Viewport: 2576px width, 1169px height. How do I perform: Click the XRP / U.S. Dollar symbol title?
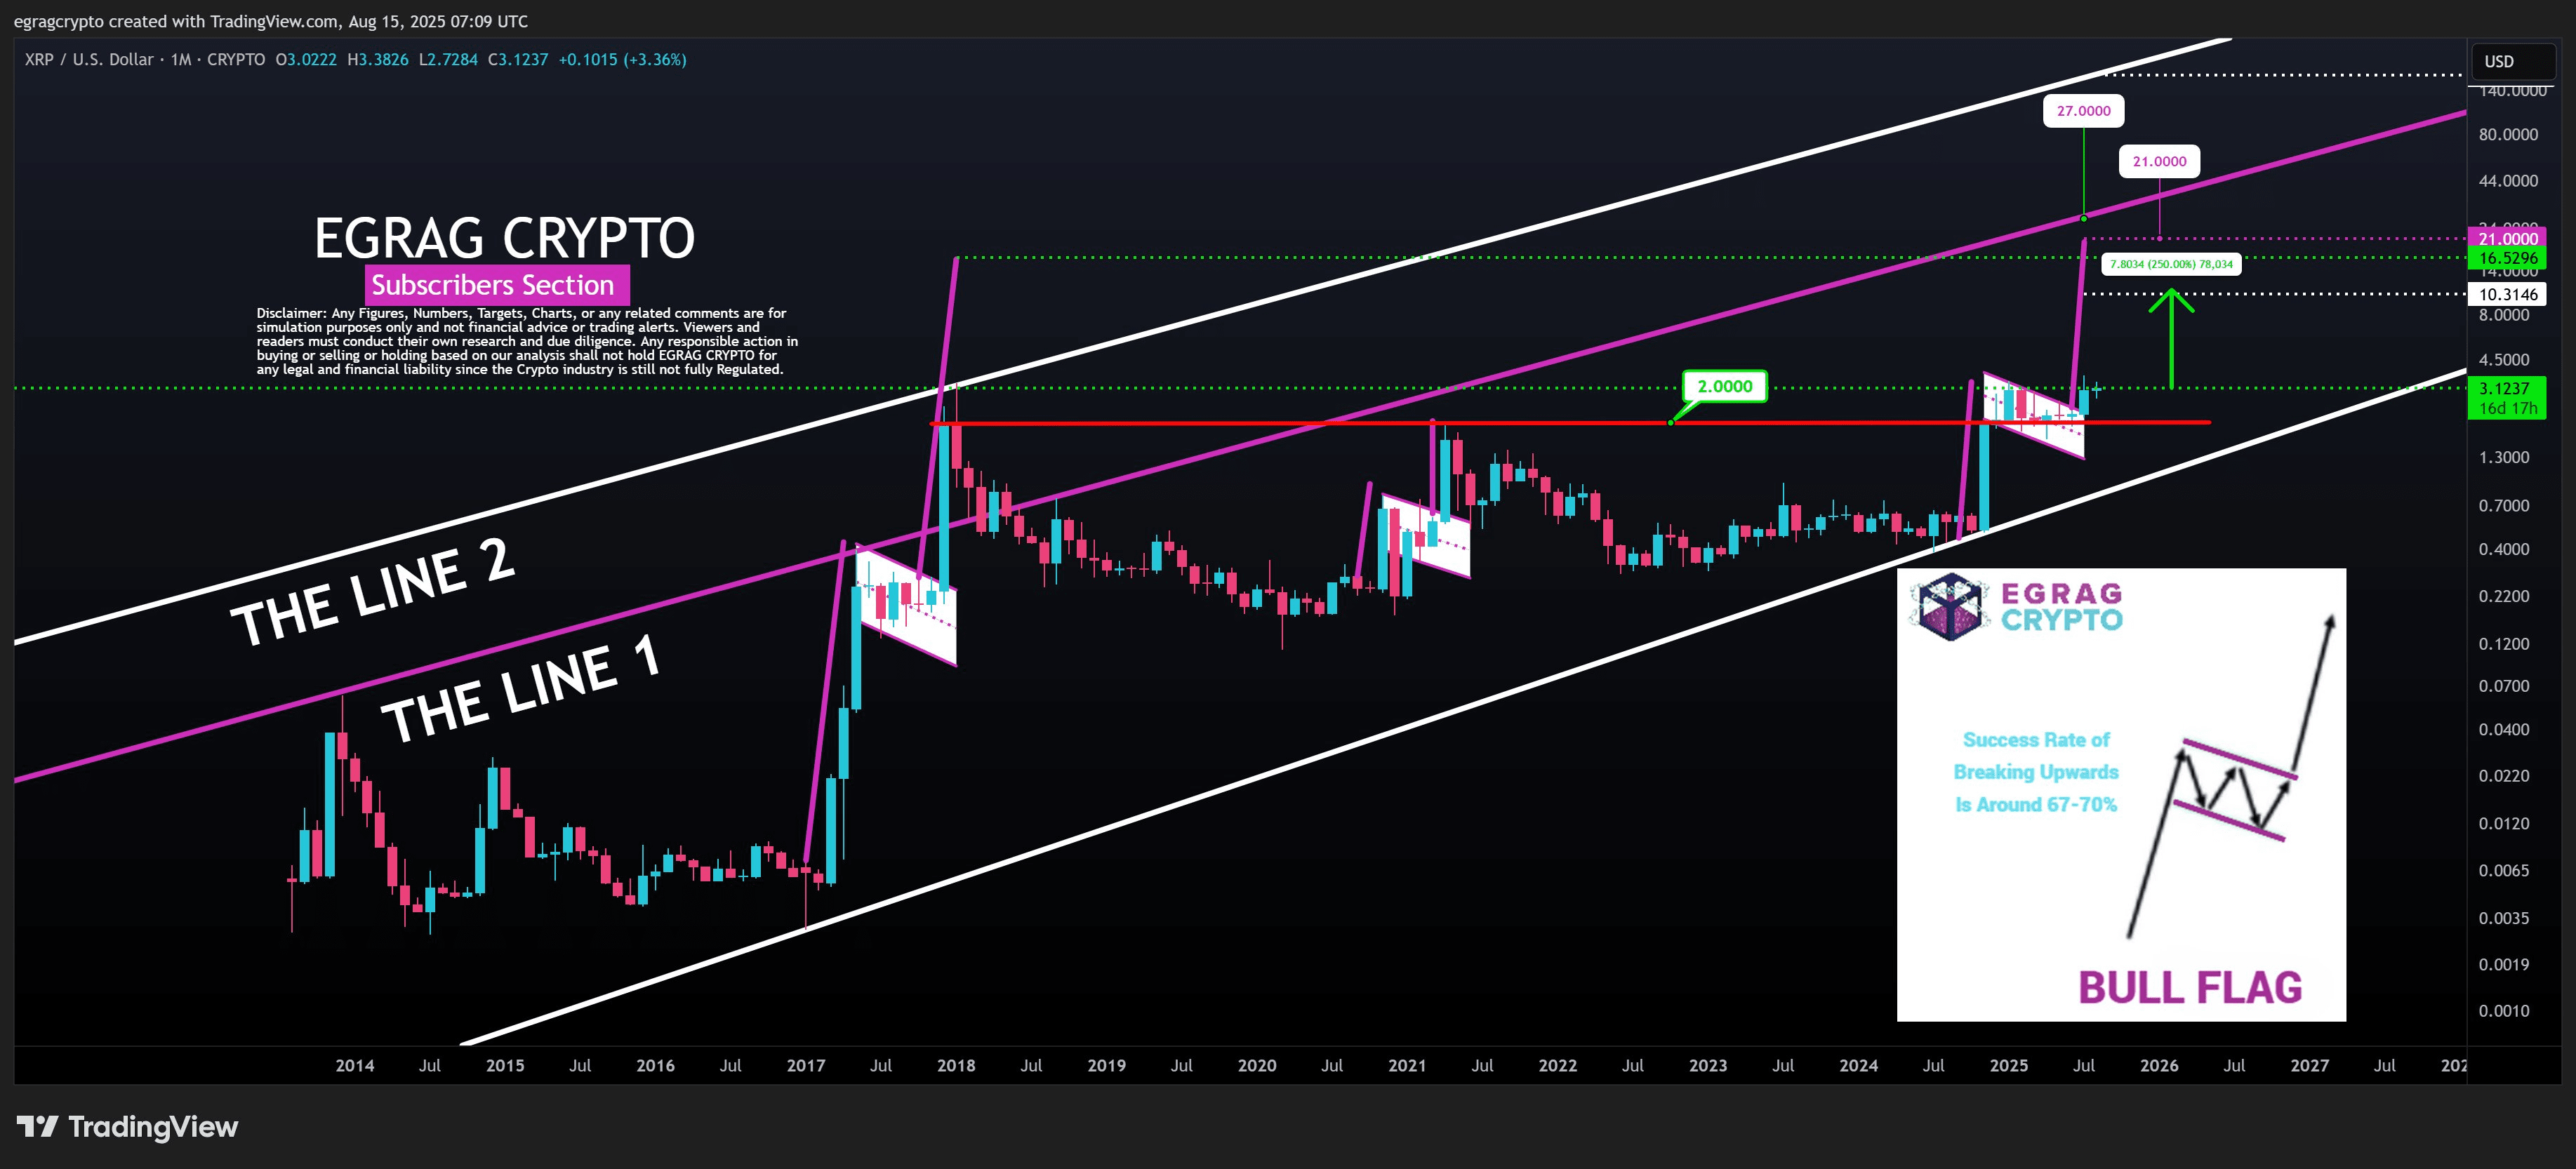(x=89, y=60)
